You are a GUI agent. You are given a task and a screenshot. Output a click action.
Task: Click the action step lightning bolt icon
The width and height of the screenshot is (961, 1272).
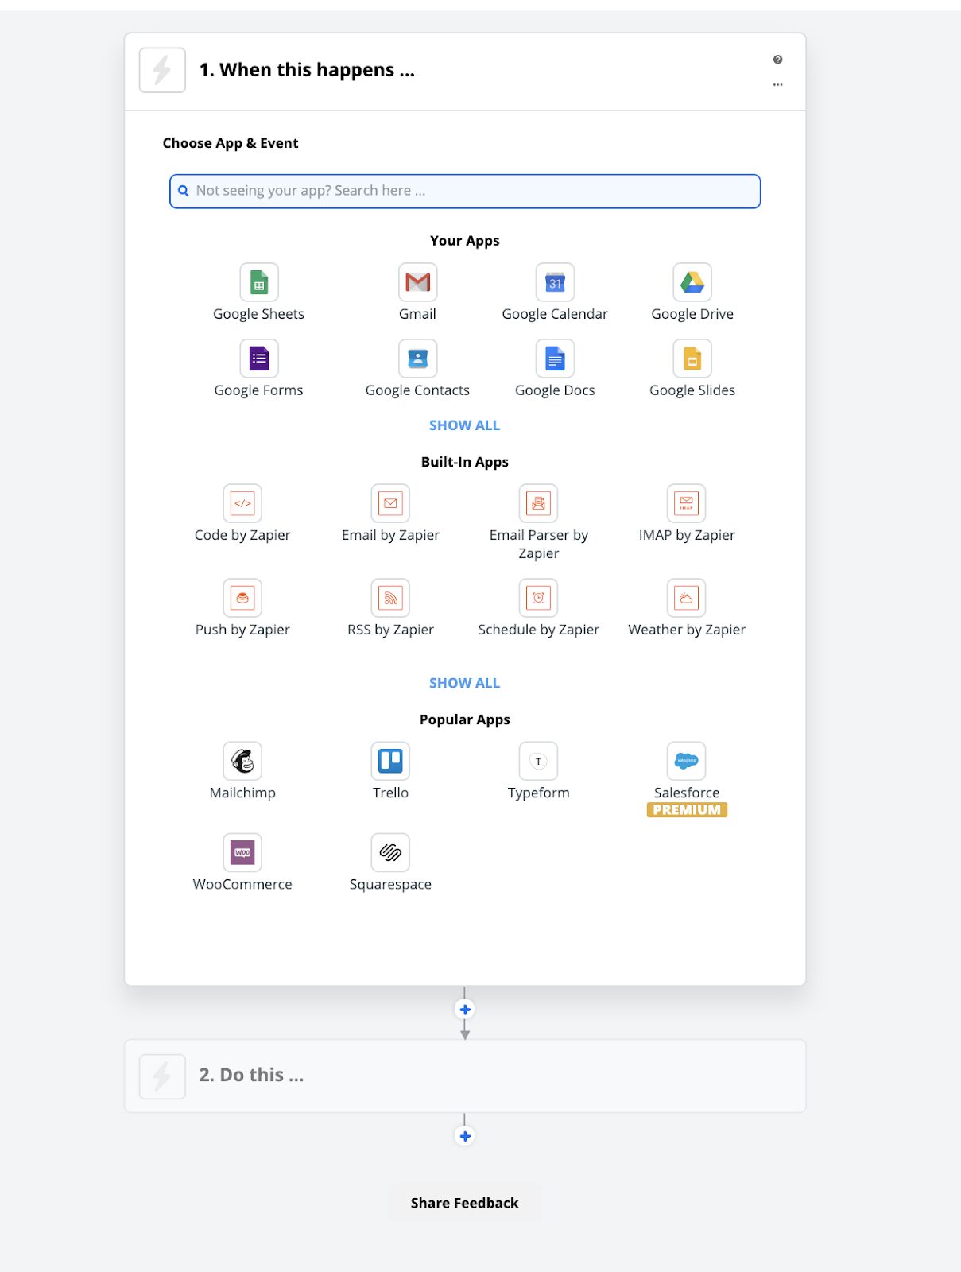point(162,1076)
